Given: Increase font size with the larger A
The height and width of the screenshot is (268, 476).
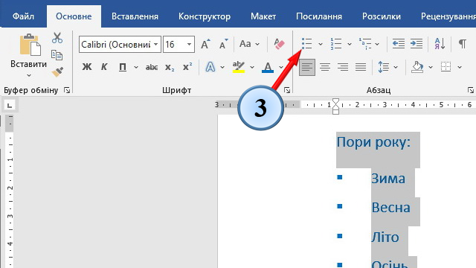Looking at the screenshot, I should tap(205, 45).
